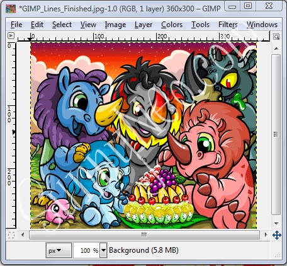
Task: Click the window resize grip corner
Action: tap(277, 255)
